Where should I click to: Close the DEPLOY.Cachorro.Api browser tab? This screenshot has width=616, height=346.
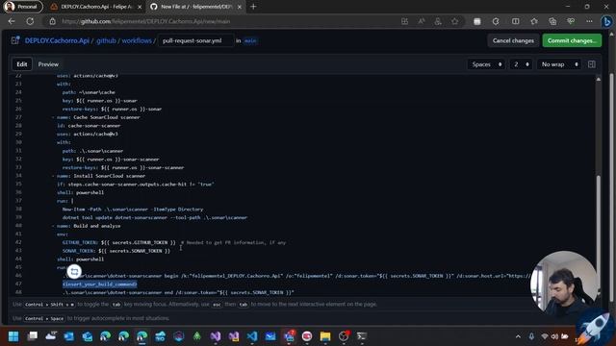(x=140, y=7)
